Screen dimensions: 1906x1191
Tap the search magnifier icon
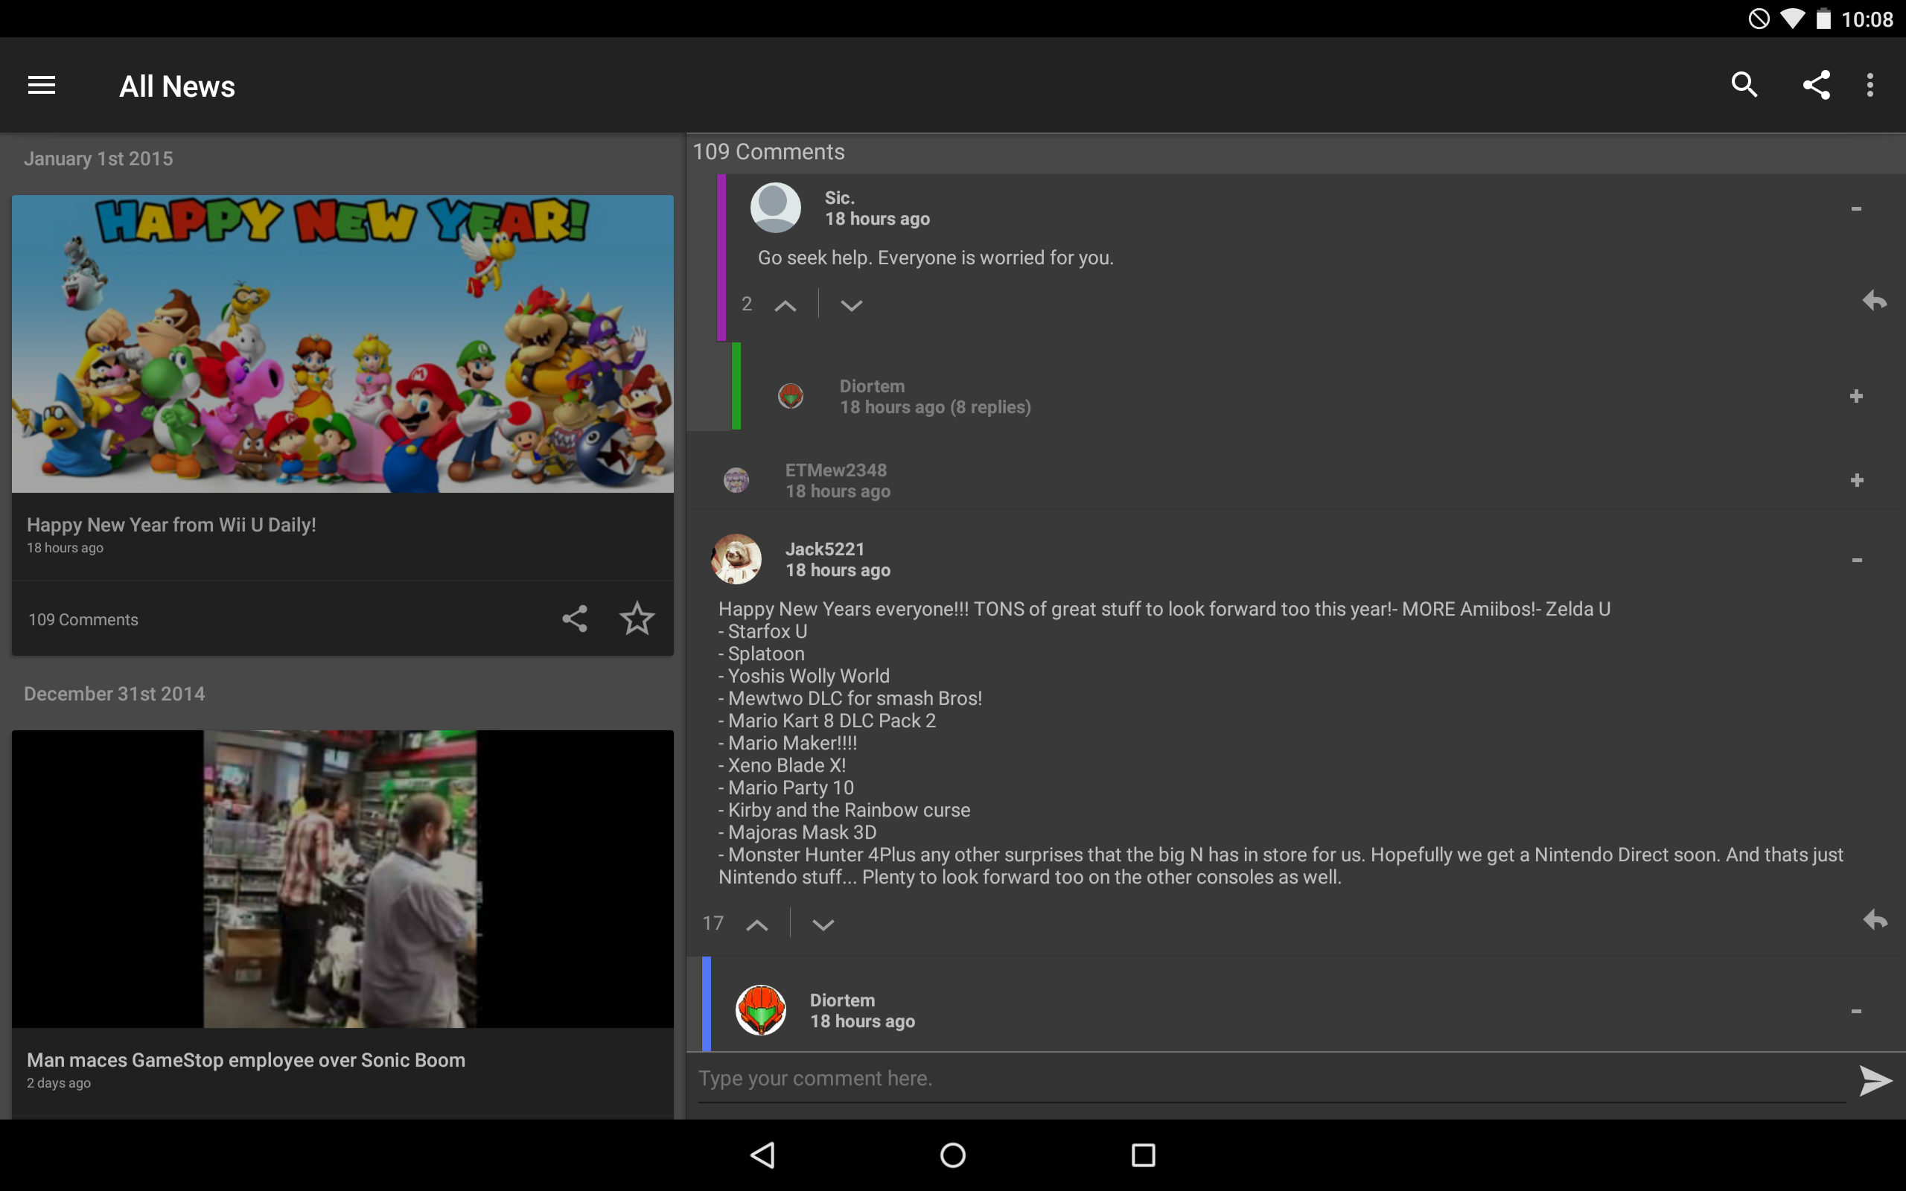1744,85
